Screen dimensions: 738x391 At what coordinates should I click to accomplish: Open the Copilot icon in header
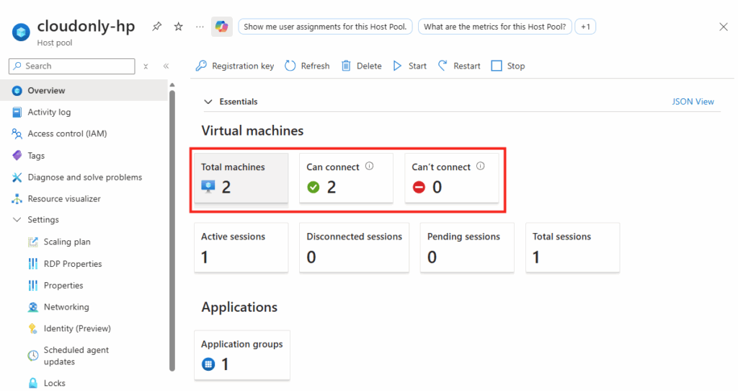(221, 27)
